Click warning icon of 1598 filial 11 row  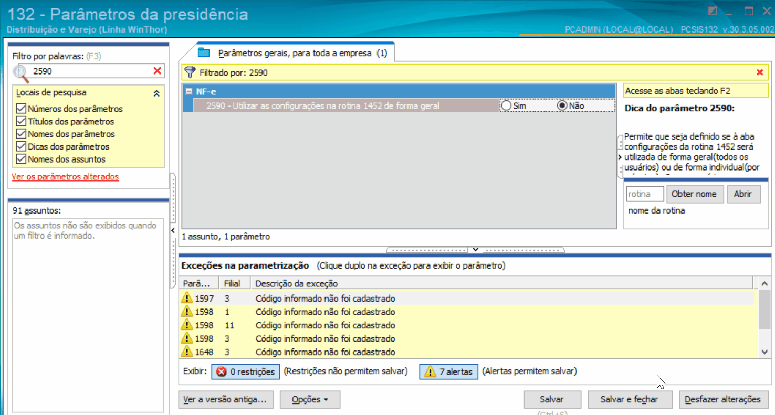[x=187, y=325]
